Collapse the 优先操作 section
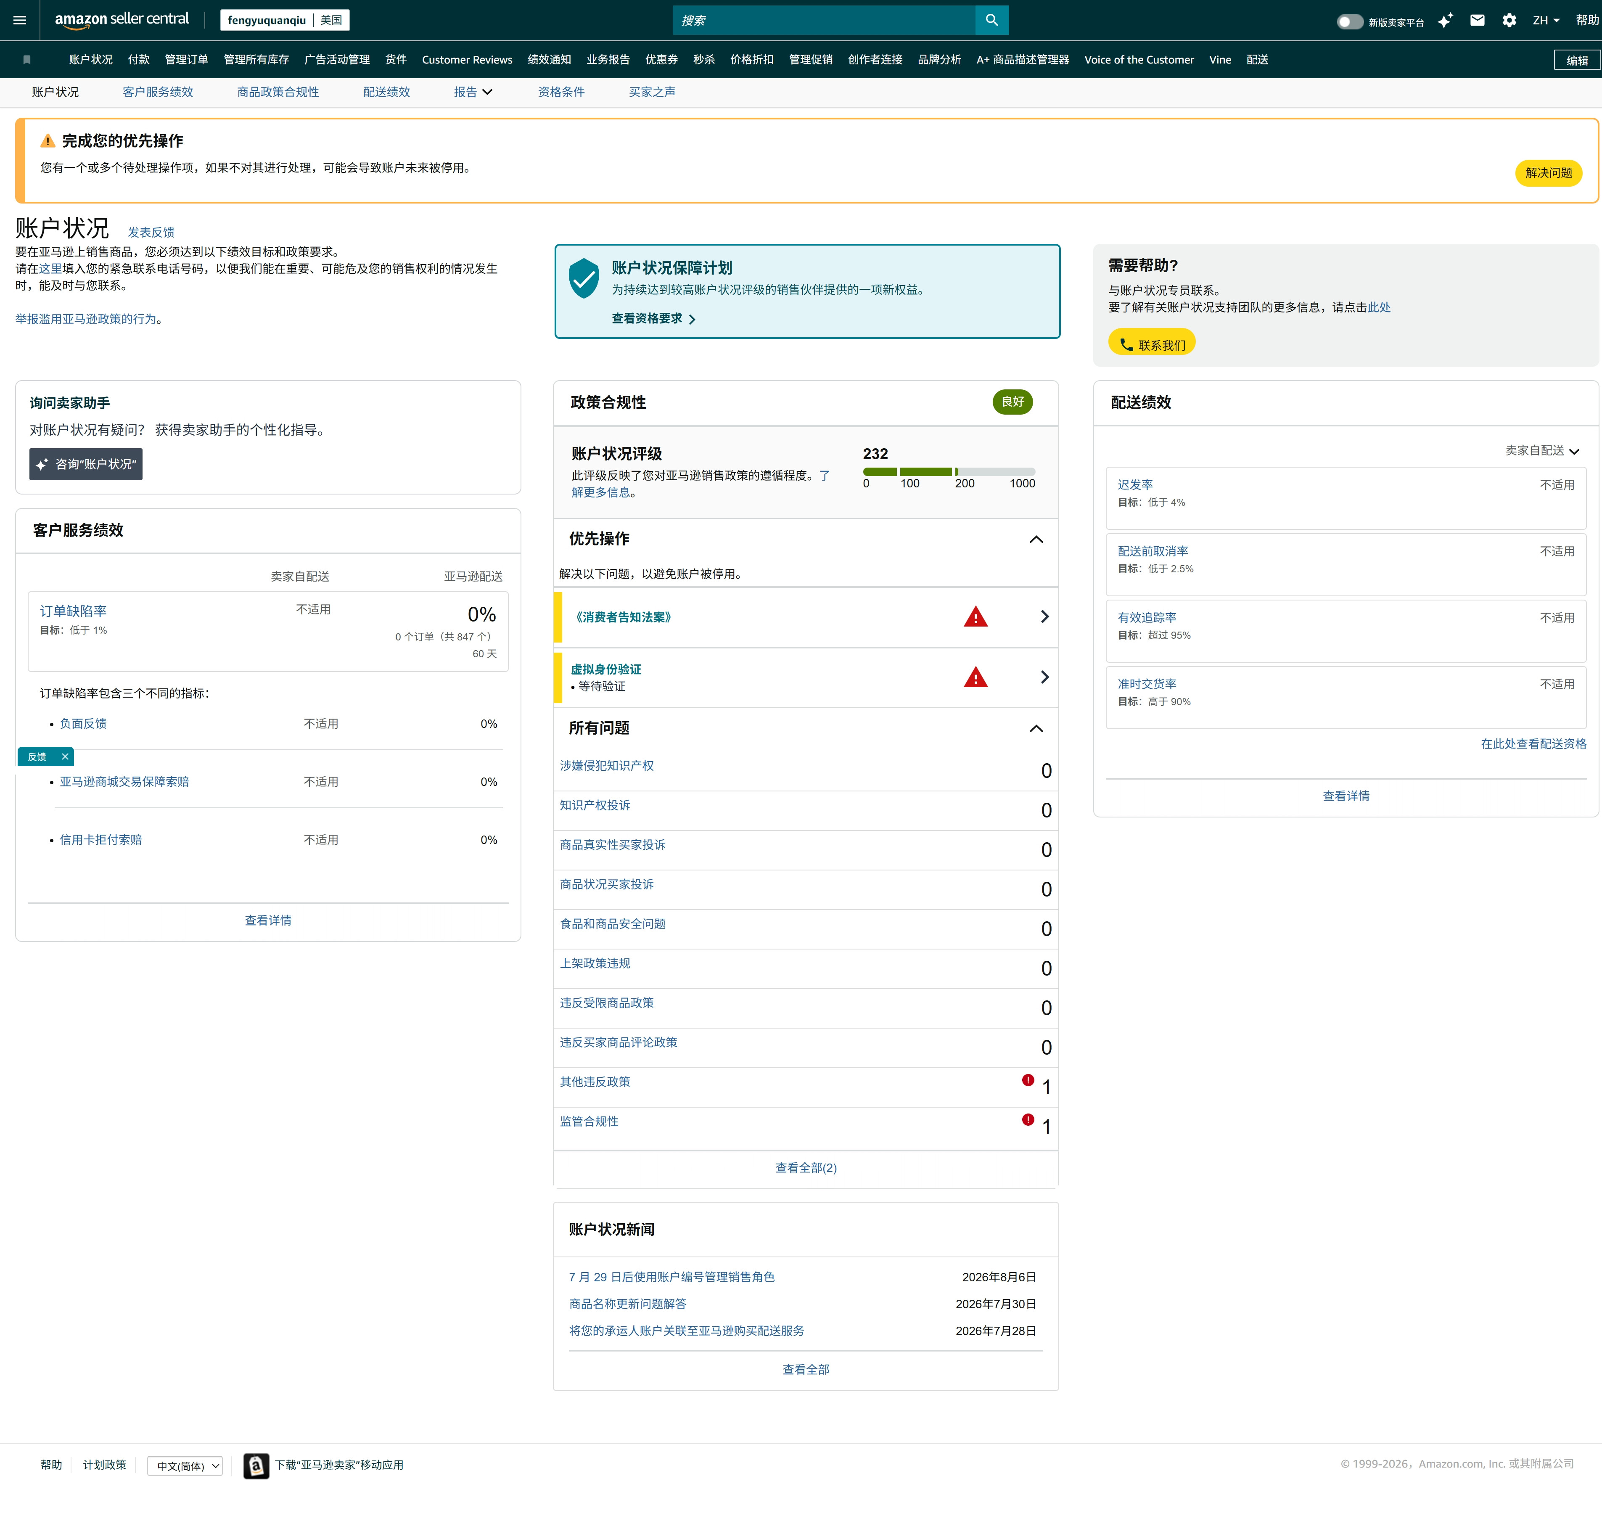The height and width of the screenshot is (1513, 1602). pyautogui.click(x=1036, y=540)
